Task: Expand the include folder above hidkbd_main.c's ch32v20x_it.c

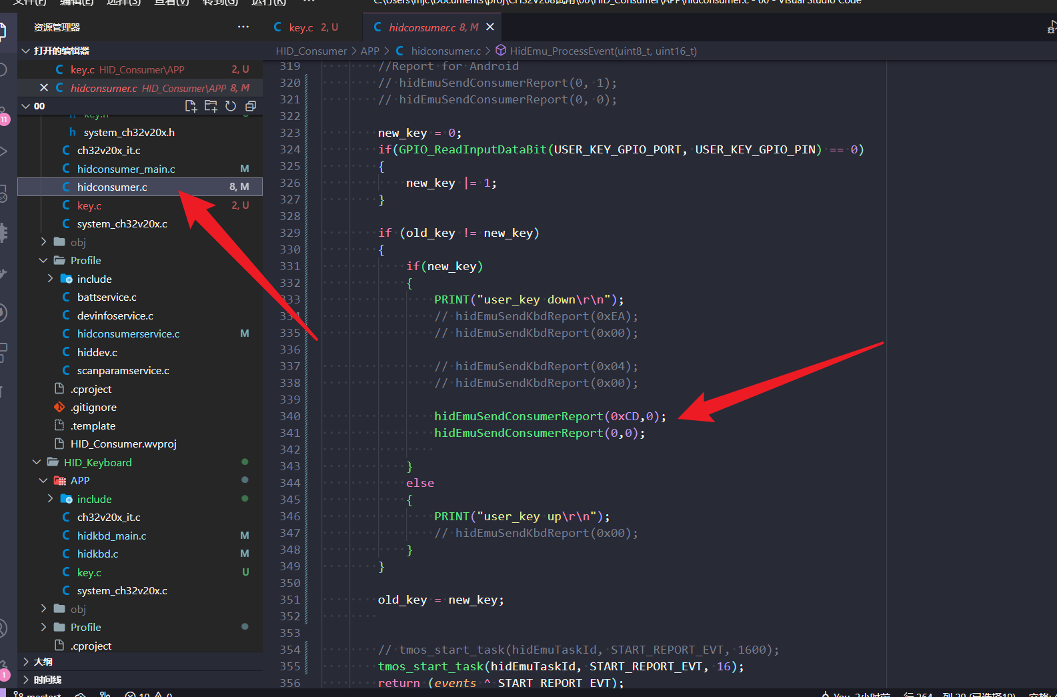Action: (50, 499)
